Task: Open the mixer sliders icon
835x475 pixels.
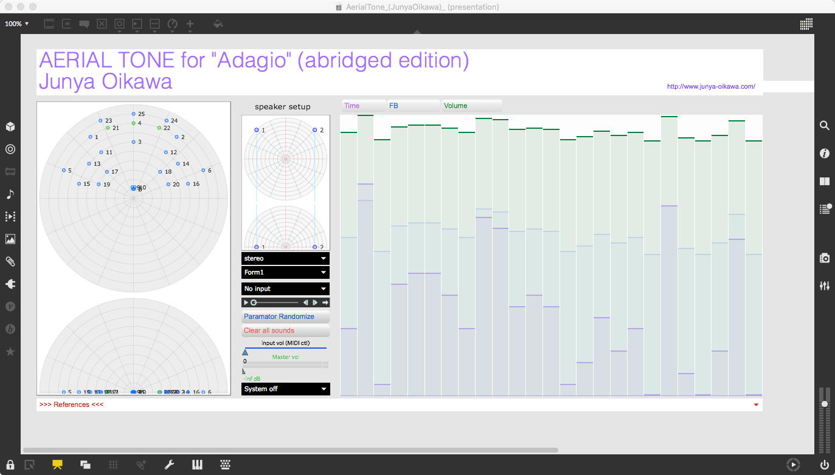Action: point(825,285)
